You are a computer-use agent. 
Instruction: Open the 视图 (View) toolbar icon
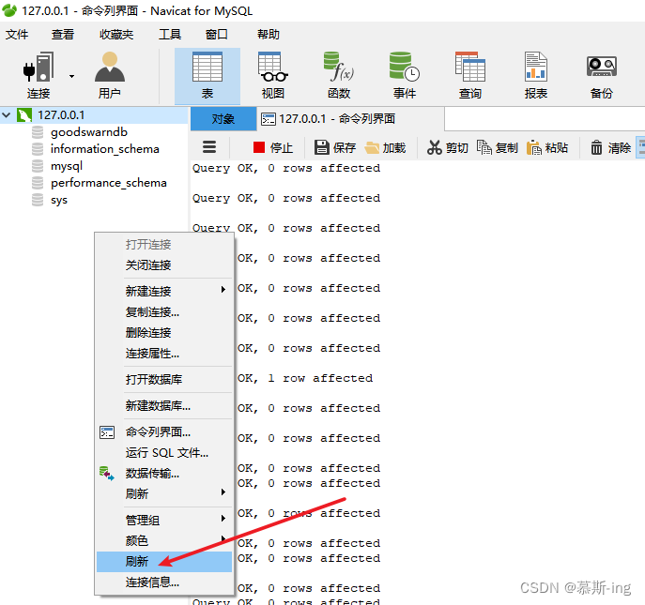(x=273, y=76)
